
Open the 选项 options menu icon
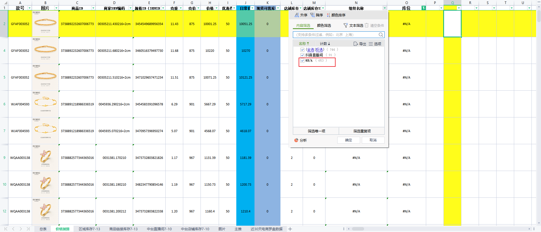pyautogui.click(x=371, y=44)
